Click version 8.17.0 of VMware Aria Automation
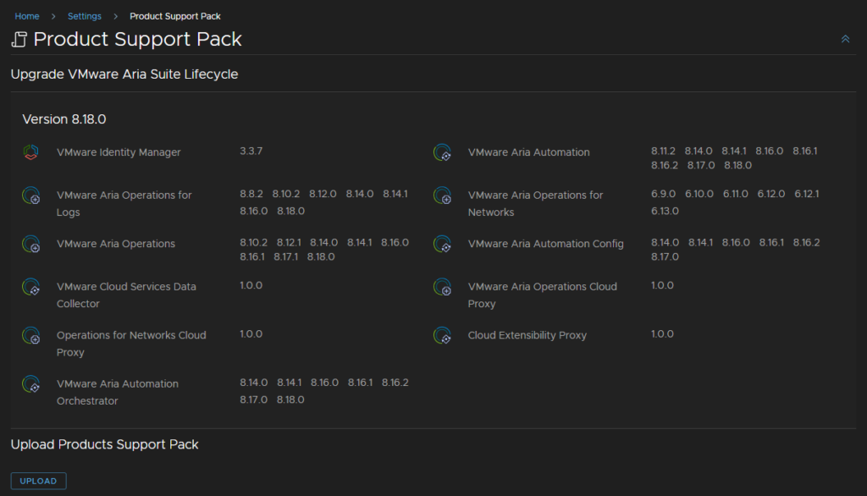Screen dimensions: 867x496 tap(701, 165)
